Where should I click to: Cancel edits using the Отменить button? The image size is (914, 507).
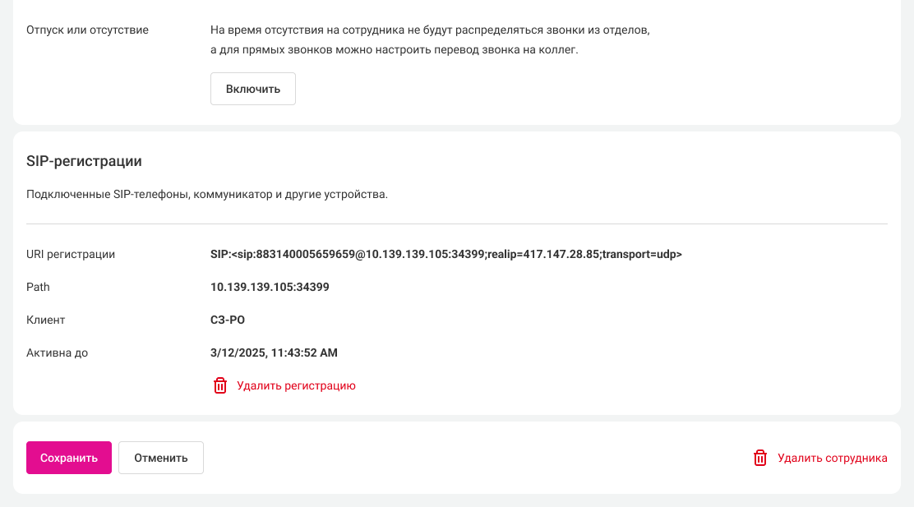[x=161, y=458]
